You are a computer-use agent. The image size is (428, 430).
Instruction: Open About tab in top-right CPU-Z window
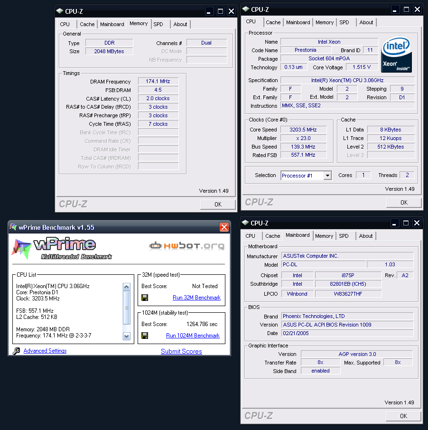pos(366,22)
